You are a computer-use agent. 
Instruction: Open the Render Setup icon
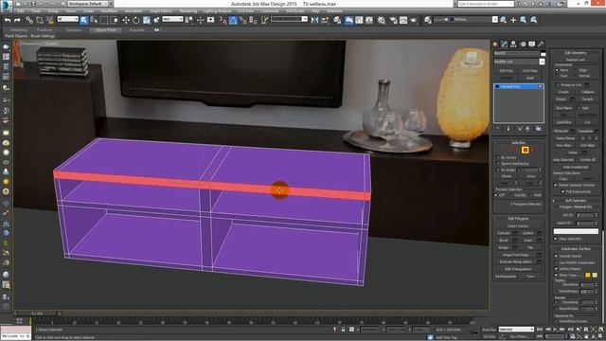coord(393,20)
